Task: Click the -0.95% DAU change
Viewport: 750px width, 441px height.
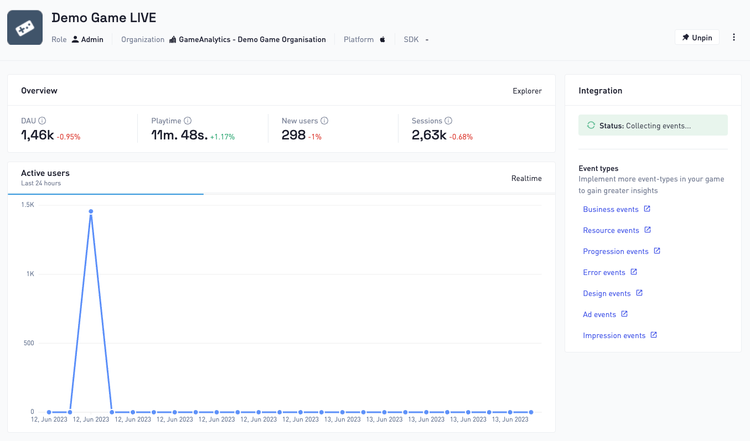Action: [x=68, y=137]
